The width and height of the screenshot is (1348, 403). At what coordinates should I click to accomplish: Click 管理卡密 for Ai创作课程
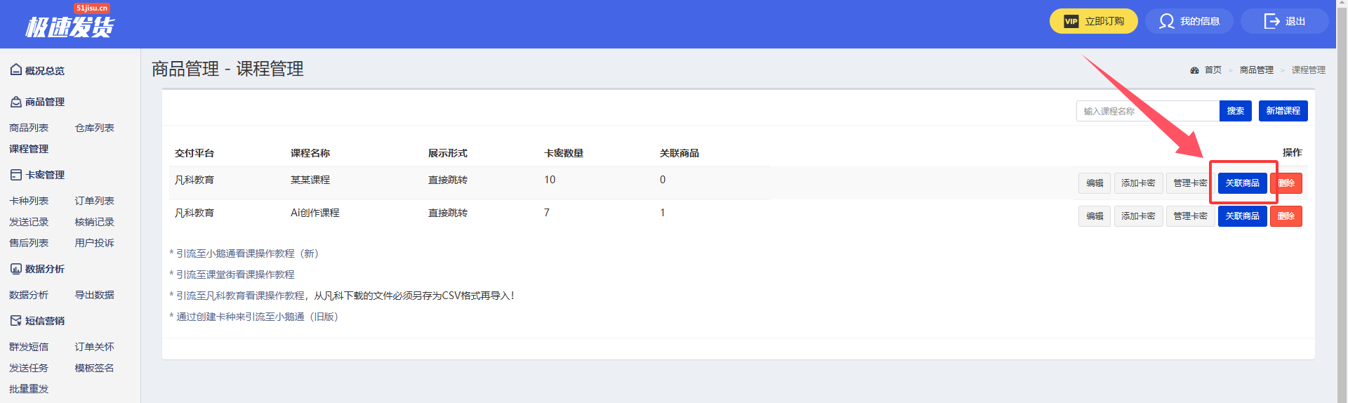point(1190,216)
